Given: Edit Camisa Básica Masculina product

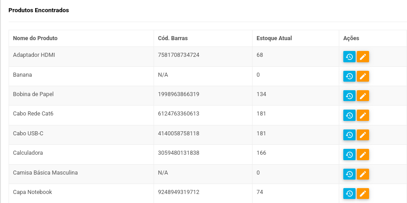Looking at the screenshot, I should [363, 174].
